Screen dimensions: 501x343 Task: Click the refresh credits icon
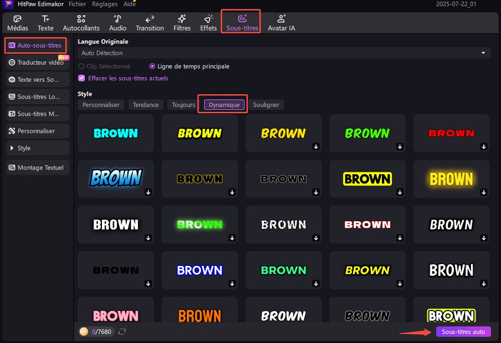[x=122, y=332]
